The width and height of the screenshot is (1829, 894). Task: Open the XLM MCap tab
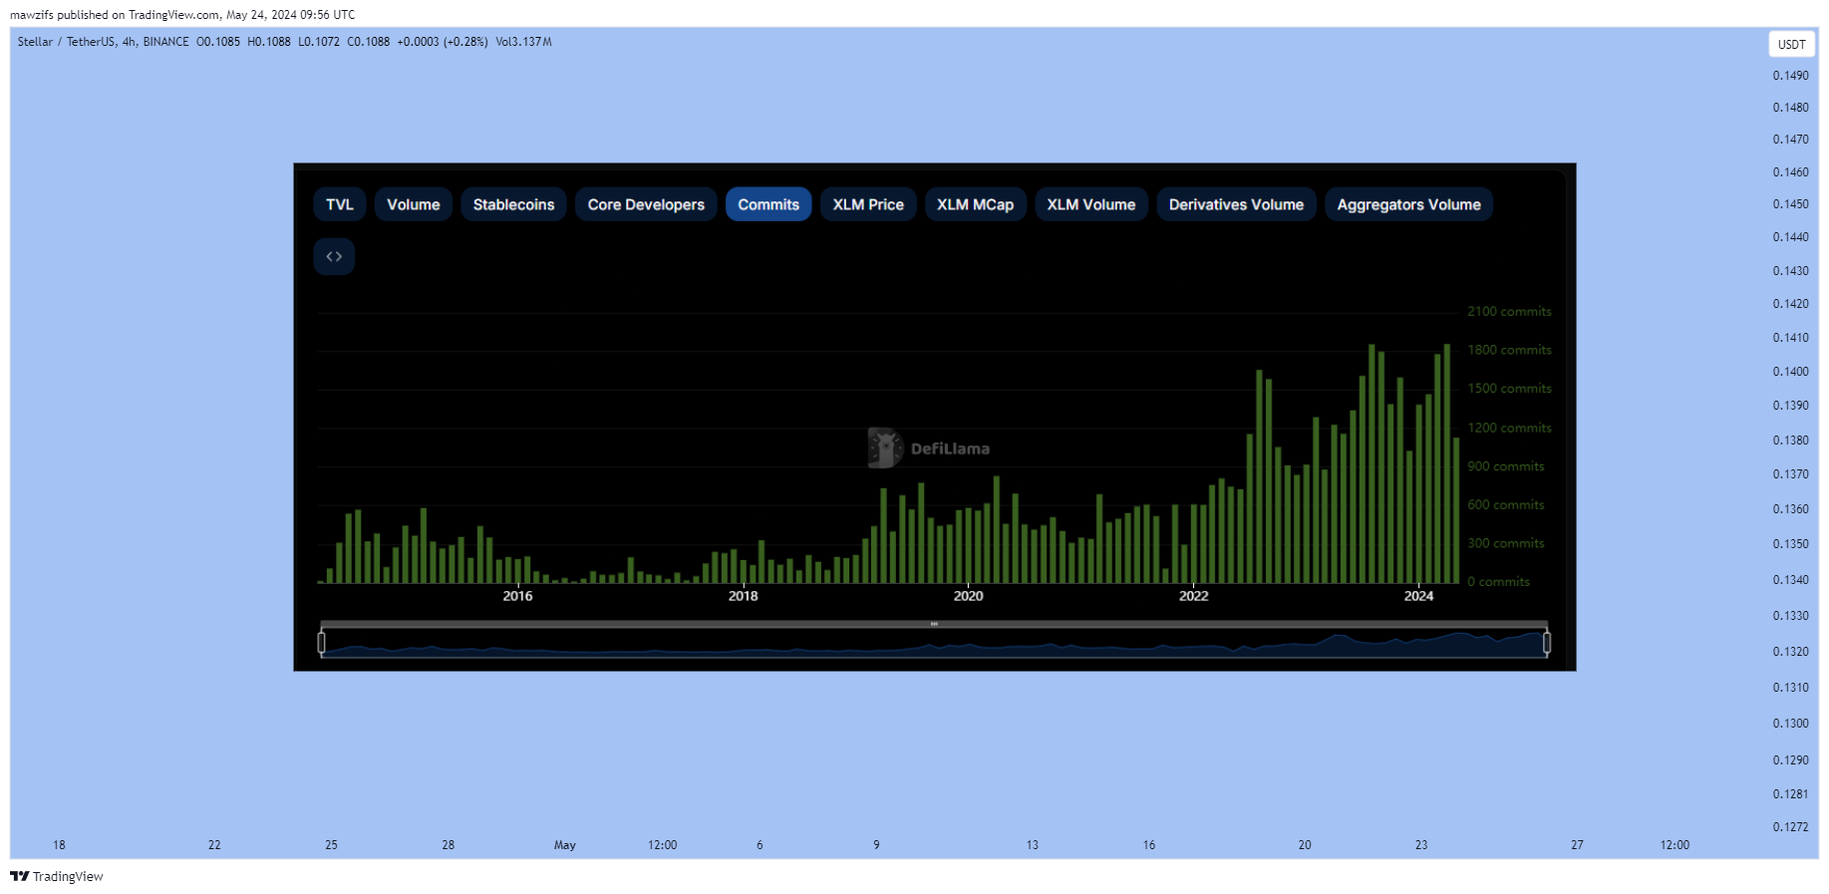975,204
